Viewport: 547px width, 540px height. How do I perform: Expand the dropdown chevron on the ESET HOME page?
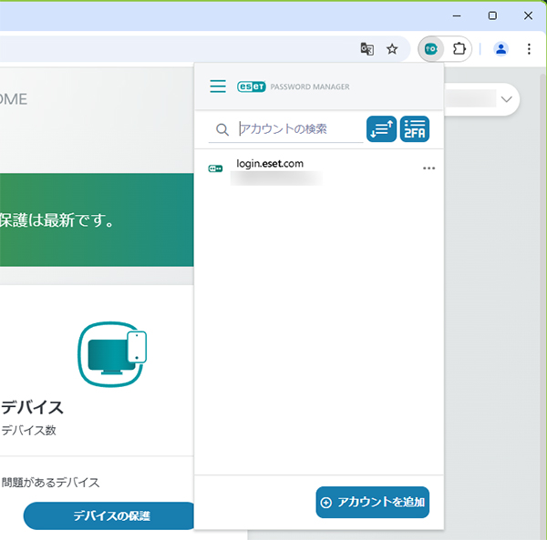(506, 99)
